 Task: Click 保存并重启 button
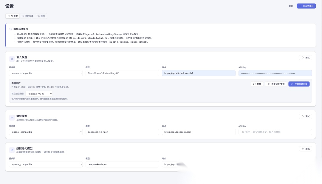coord(306,6)
